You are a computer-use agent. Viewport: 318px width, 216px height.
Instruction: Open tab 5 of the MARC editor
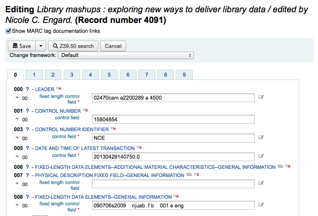(x=109, y=75)
